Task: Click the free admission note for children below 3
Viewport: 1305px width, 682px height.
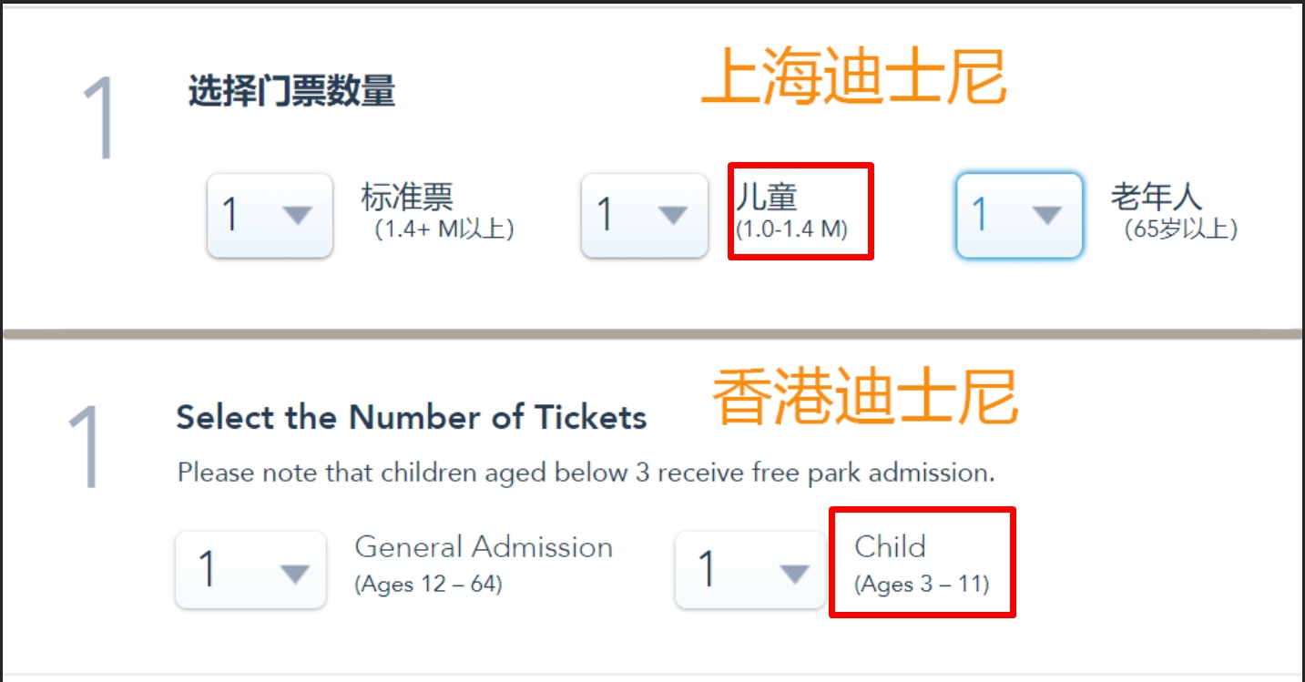Action: tap(586, 473)
